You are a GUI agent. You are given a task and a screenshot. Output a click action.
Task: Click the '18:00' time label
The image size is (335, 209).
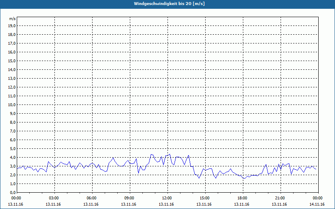click(x=243, y=198)
